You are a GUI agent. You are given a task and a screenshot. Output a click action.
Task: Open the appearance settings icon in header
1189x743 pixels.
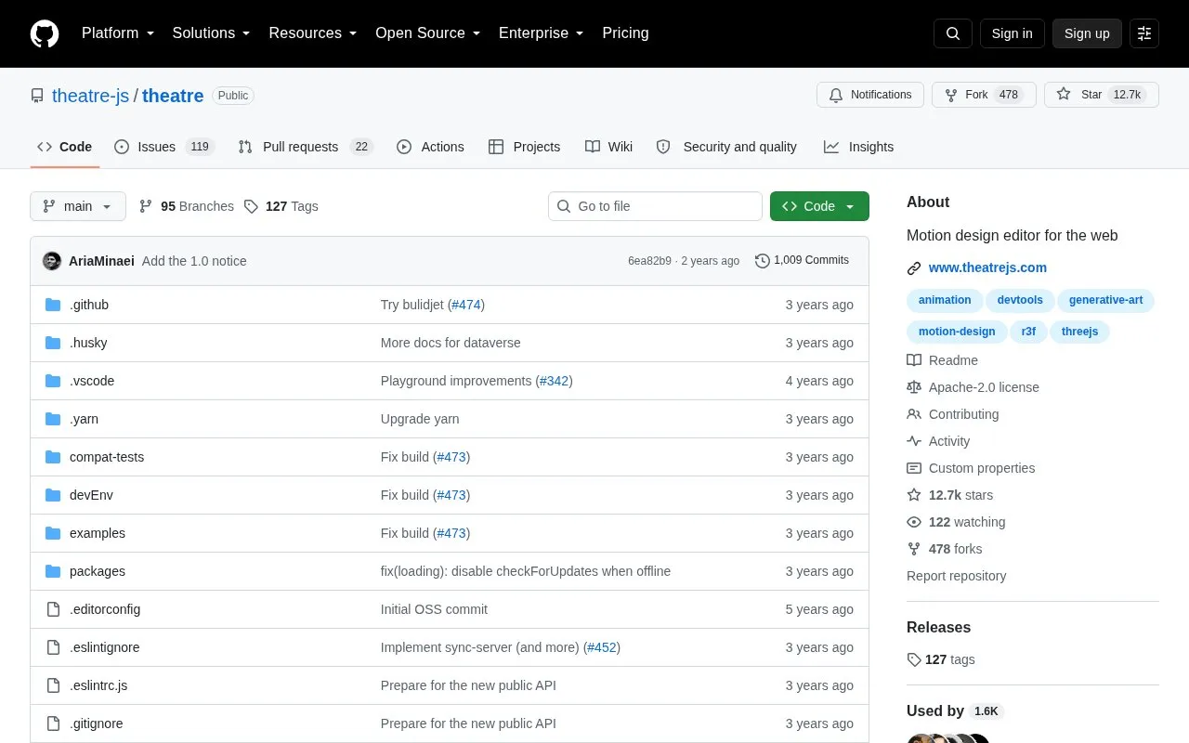point(1144,33)
